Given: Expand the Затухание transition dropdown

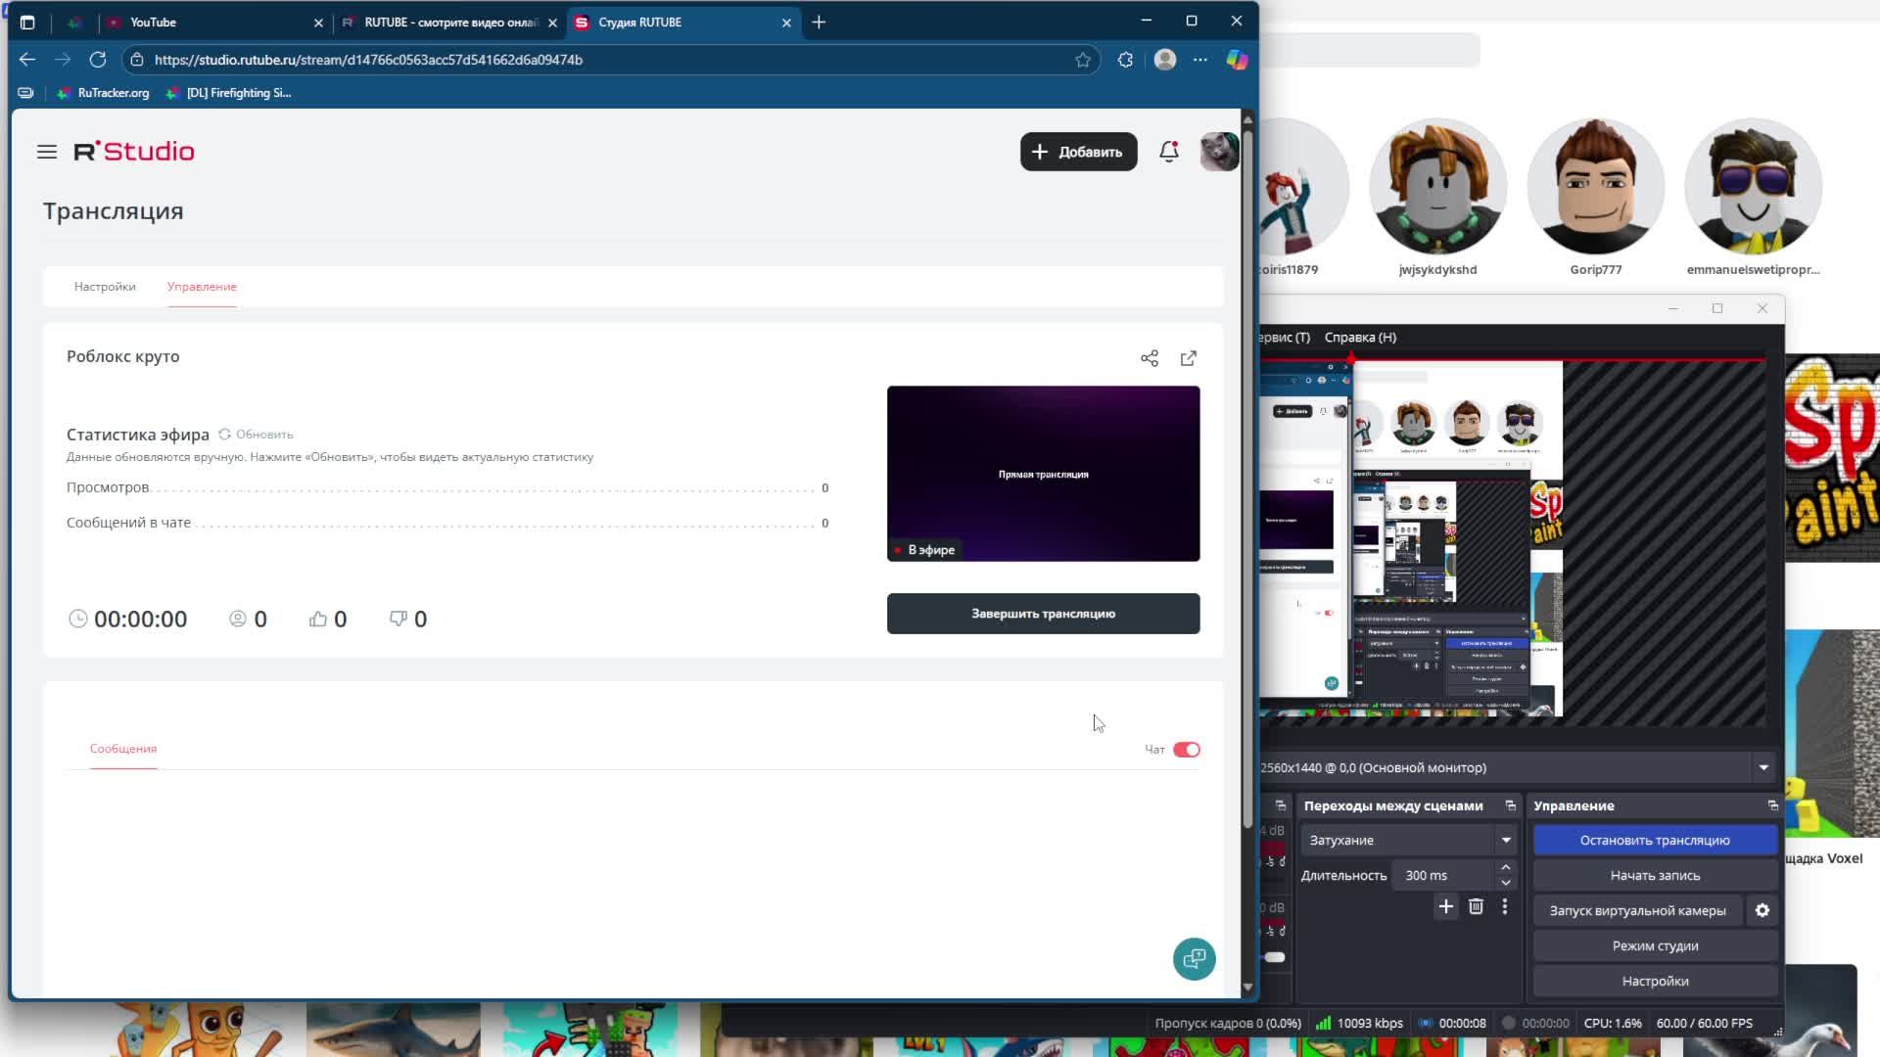Looking at the screenshot, I should coord(1506,840).
